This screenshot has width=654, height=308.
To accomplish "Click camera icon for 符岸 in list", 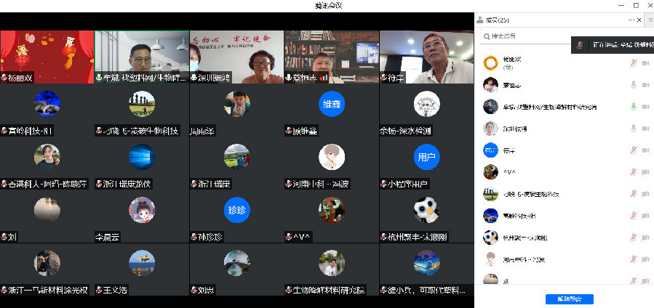I will 646,150.
